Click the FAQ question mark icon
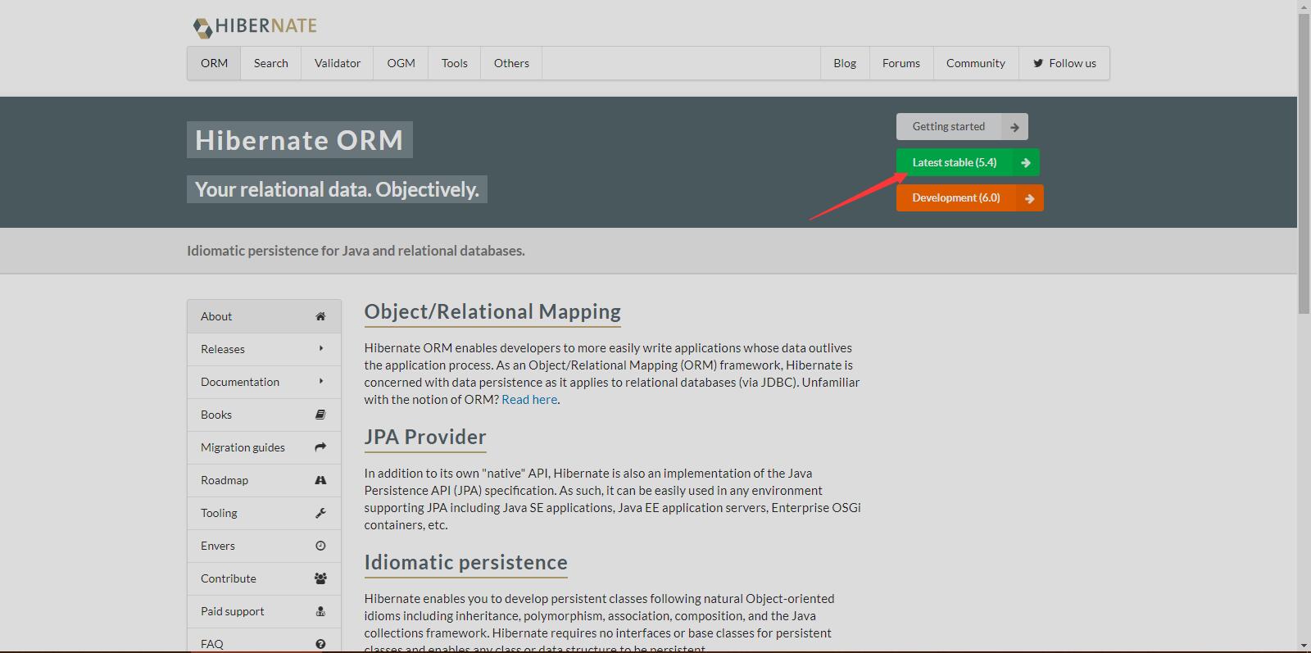This screenshot has width=1311, height=653. [x=320, y=644]
